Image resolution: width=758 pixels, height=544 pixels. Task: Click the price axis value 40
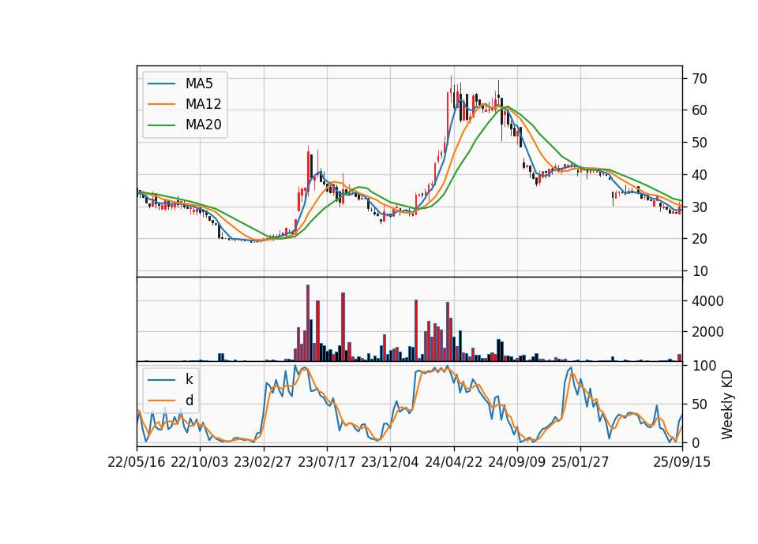click(700, 174)
